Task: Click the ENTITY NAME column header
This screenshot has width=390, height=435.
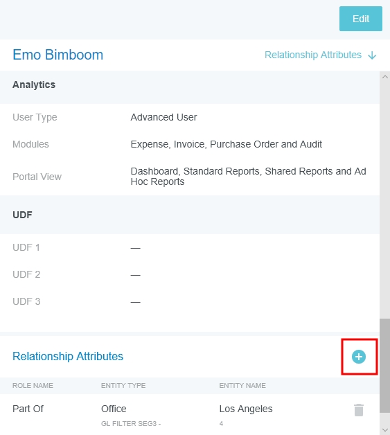Action: (x=242, y=386)
